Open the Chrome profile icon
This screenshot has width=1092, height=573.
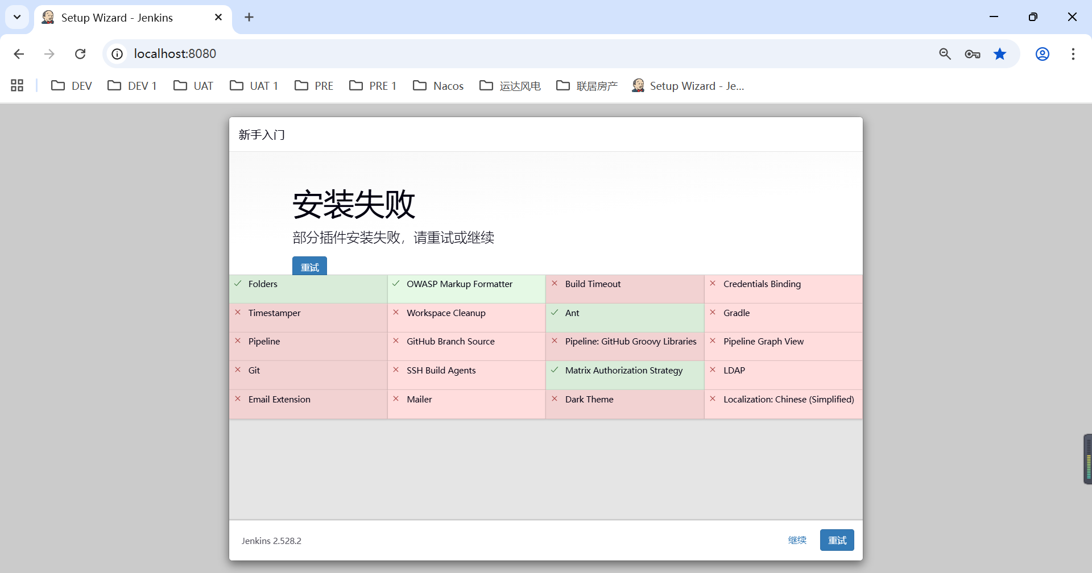pos(1043,54)
